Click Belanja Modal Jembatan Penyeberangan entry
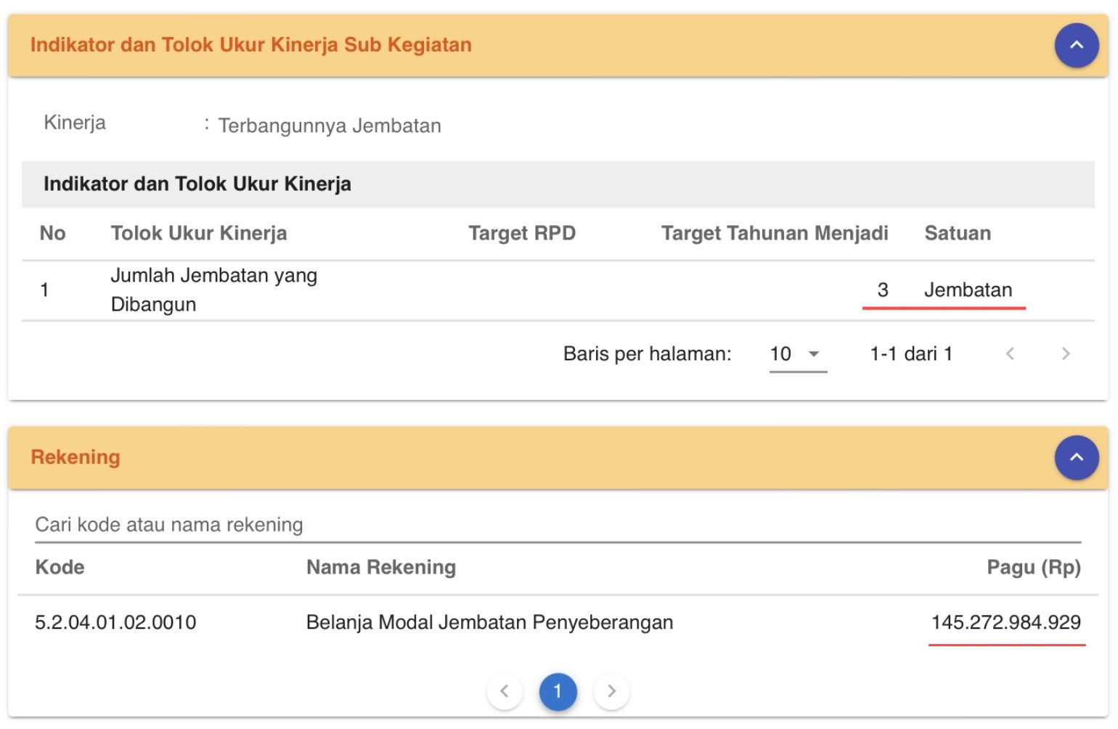This screenshot has height=729, width=1118. coord(489,622)
